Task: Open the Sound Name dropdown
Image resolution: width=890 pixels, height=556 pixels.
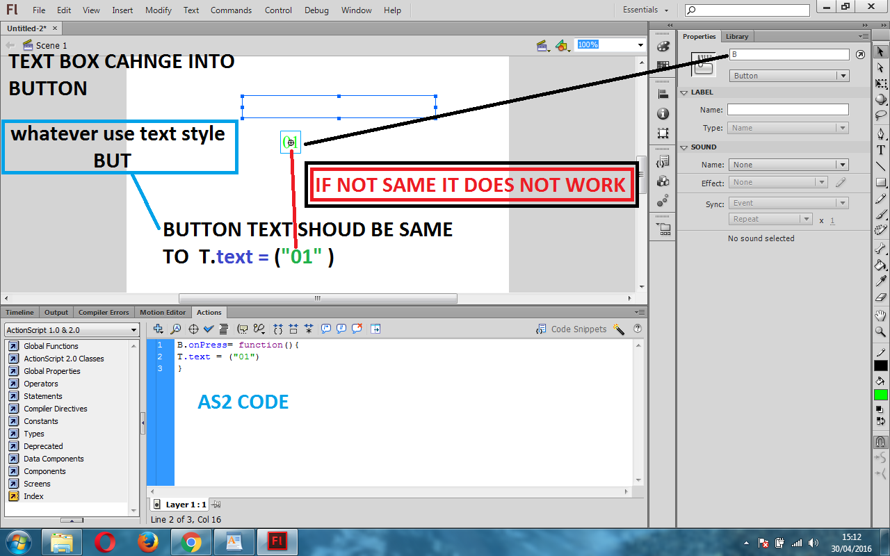Action: [x=788, y=165]
